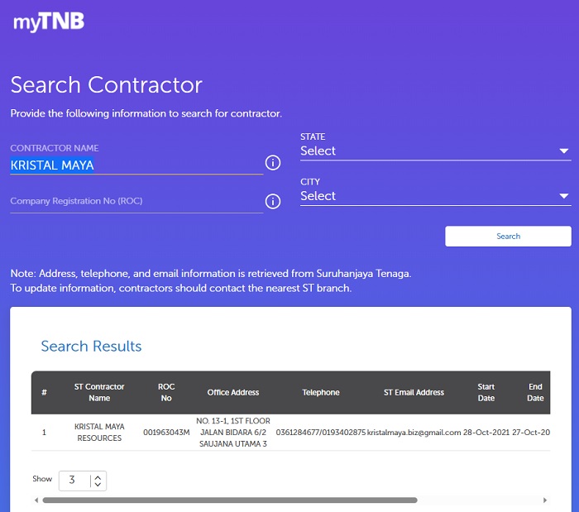Click the left arrow of results scrollbar
The width and height of the screenshot is (579, 512).
[x=36, y=500]
